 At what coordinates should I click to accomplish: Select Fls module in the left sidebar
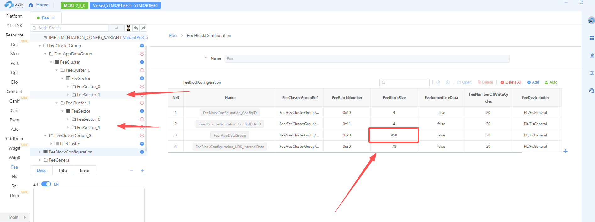(x=14, y=176)
